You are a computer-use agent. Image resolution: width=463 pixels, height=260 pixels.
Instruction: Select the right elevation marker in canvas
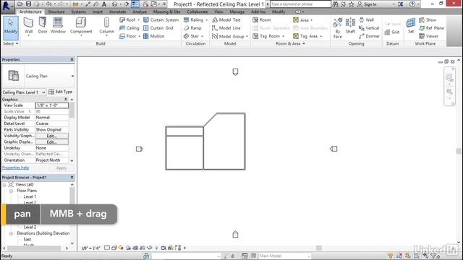[334, 149]
